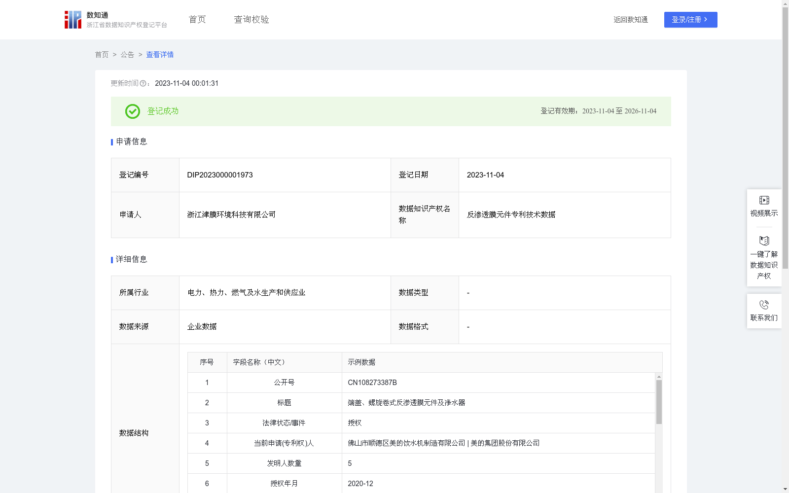The image size is (789, 493).
Task: Select the 授权年月 field name cell
Action: pos(284,484)
